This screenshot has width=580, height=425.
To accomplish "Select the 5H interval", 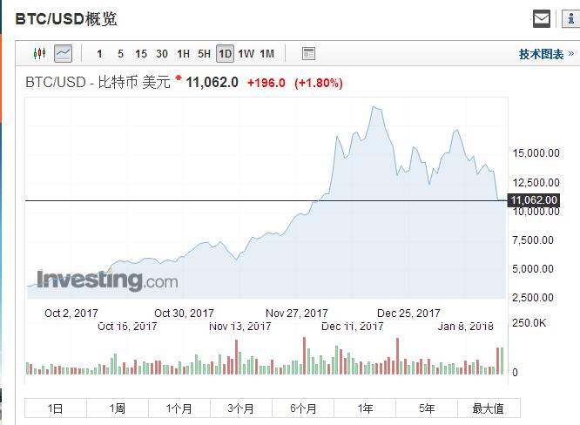I will point(204,54).
